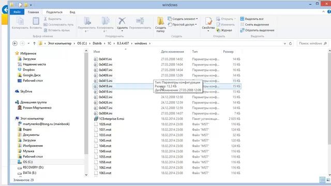This screenshot has width=331, height=186.
Task: Open address bar history dropdown
Action: [284, 43]
